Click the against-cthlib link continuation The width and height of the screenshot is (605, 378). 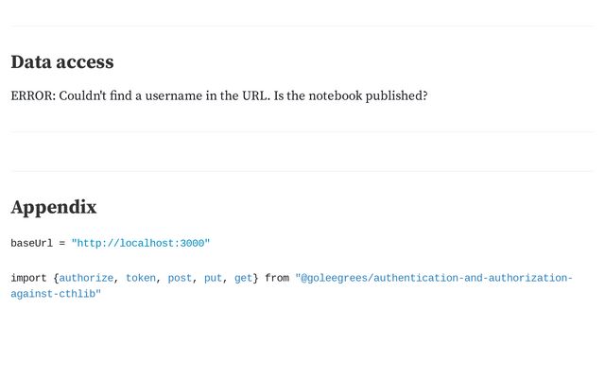click(x=56, y=294)
